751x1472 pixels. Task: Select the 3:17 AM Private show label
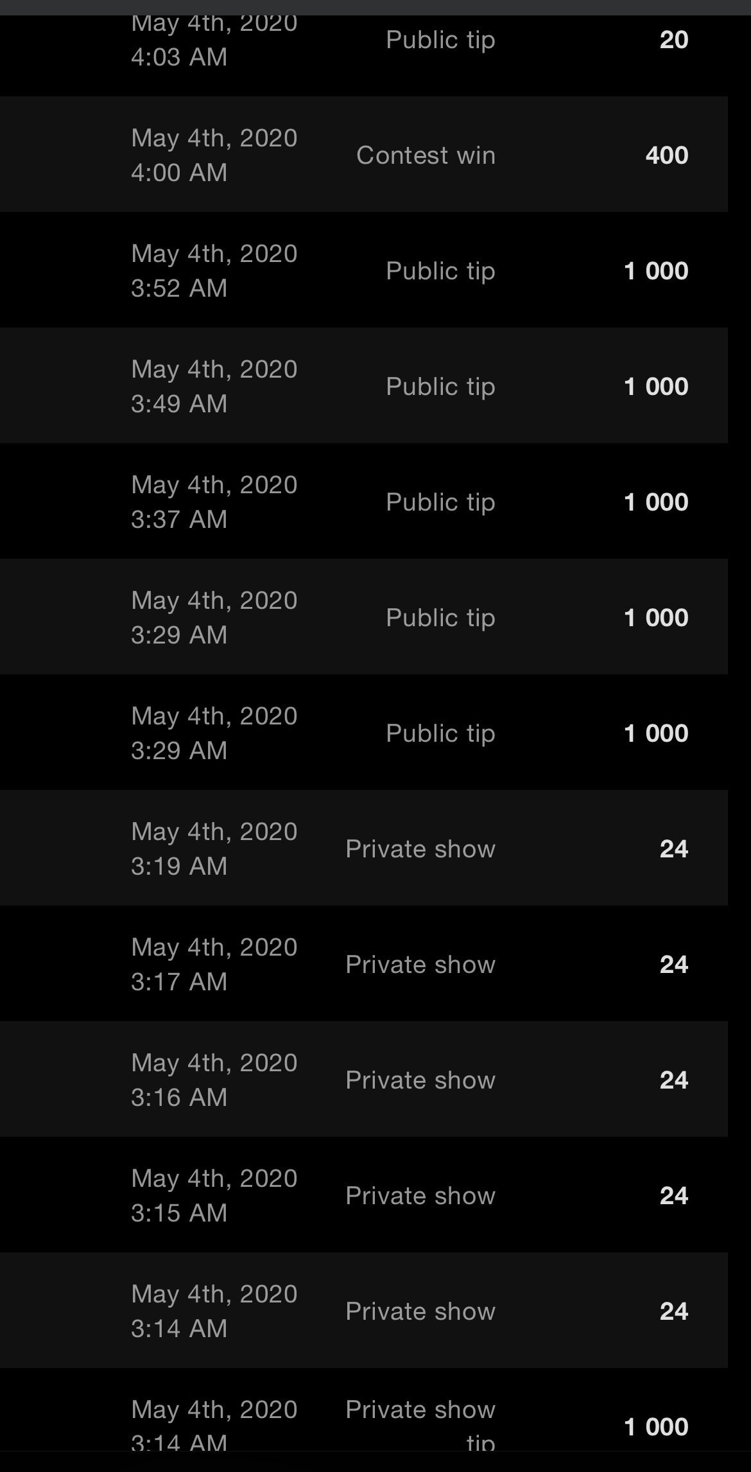420,964
